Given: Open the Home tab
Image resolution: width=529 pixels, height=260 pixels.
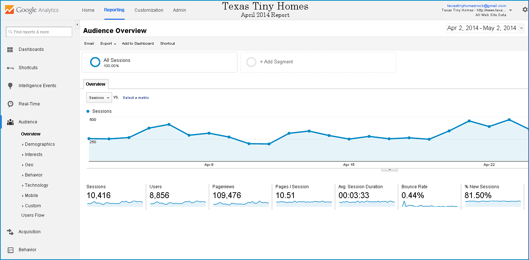Looking at the screenshot, I should click(x=88, y=10).
